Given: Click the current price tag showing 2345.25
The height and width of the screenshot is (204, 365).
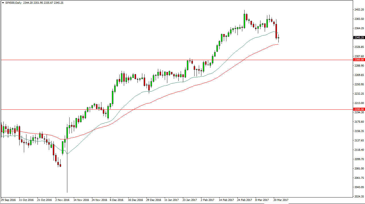Looking at the screenshot, I should pyautogui.click(x=358, y=37).
